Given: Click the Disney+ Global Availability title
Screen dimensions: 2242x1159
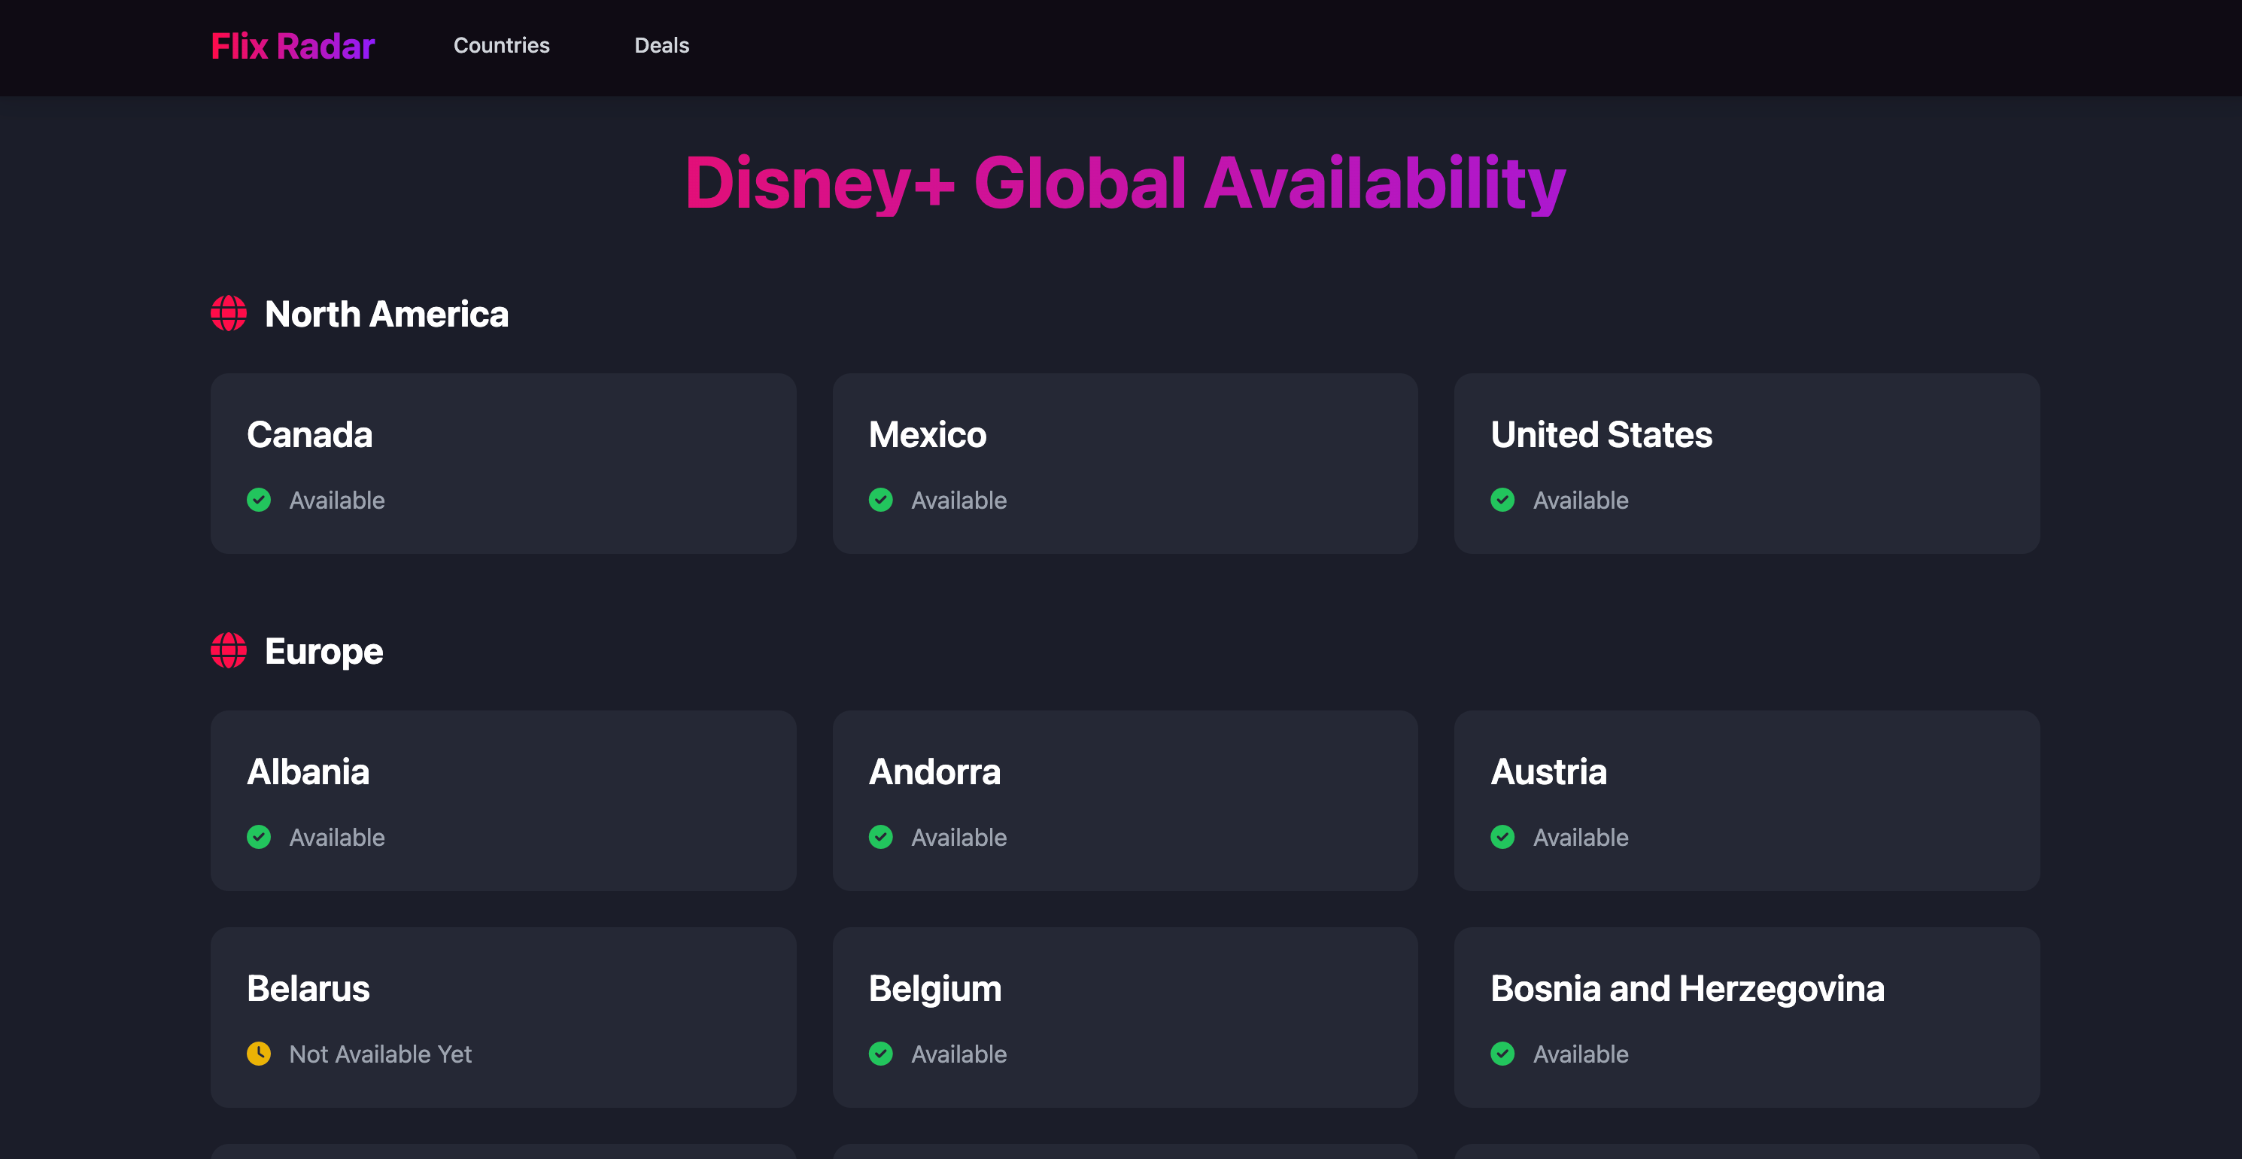Looking at the screenshot, I should pyautogui.click(x=1126, y=183).
